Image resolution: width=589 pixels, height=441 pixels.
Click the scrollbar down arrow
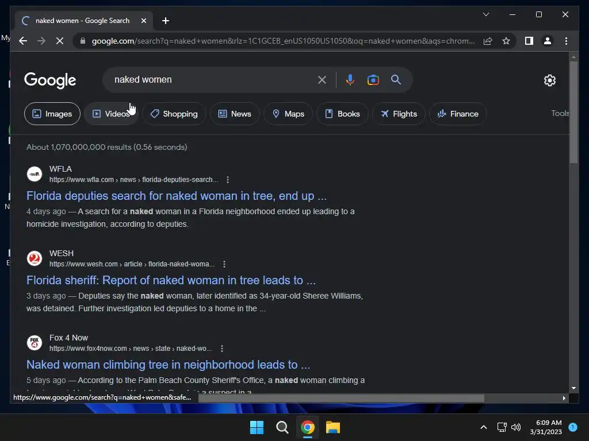point(573,389)
